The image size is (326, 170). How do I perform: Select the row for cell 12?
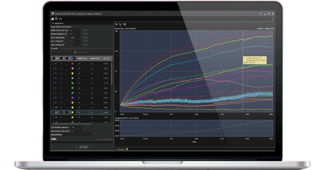(81, 117)
